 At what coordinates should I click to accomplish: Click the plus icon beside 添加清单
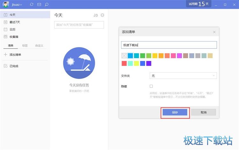point(5,55)
